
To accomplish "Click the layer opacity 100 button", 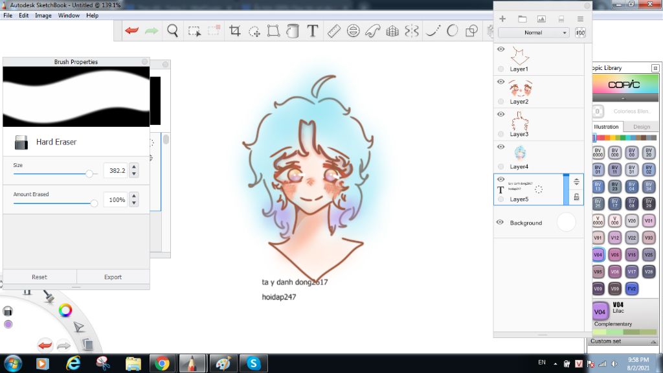I will tap(580, 32).
